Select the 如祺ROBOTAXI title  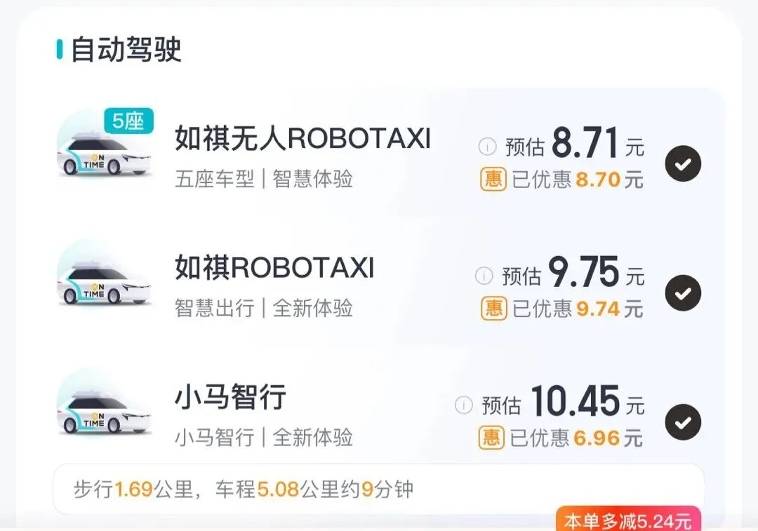[x=274, y=269]
